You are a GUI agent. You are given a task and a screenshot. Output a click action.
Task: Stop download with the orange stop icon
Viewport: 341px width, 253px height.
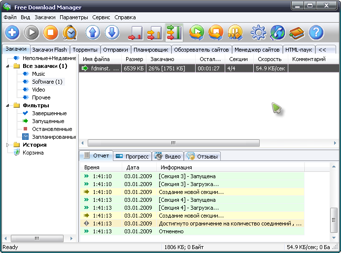point(50,32)
